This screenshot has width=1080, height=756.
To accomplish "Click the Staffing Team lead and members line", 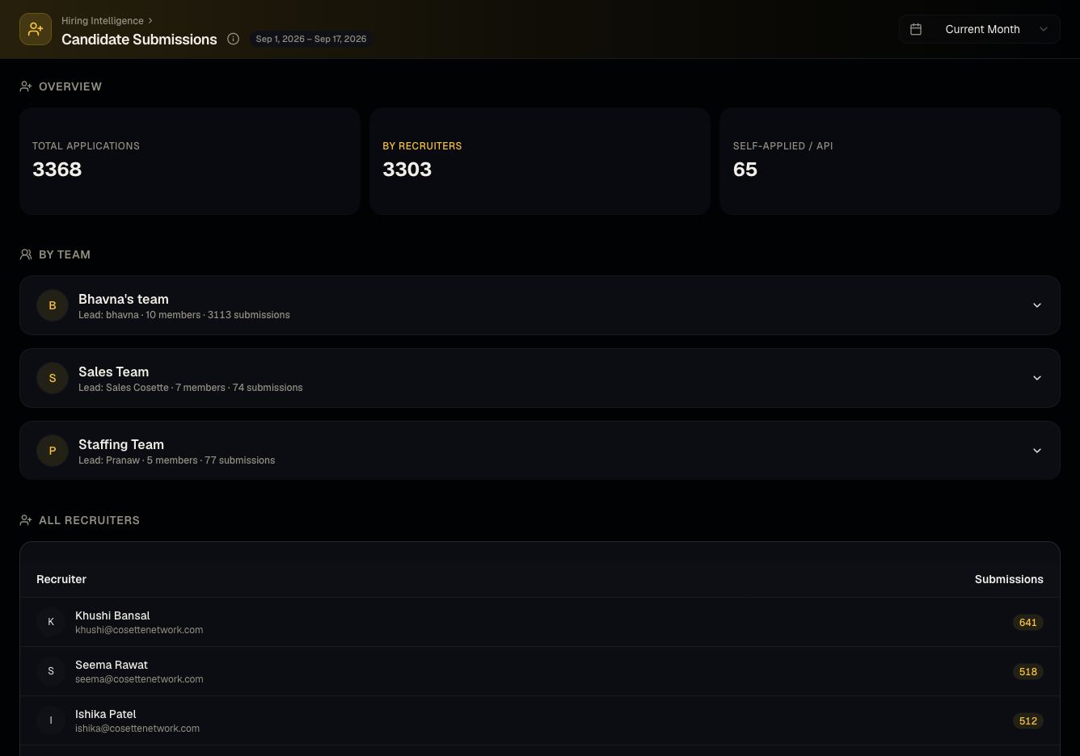I will tap(177, 460).
